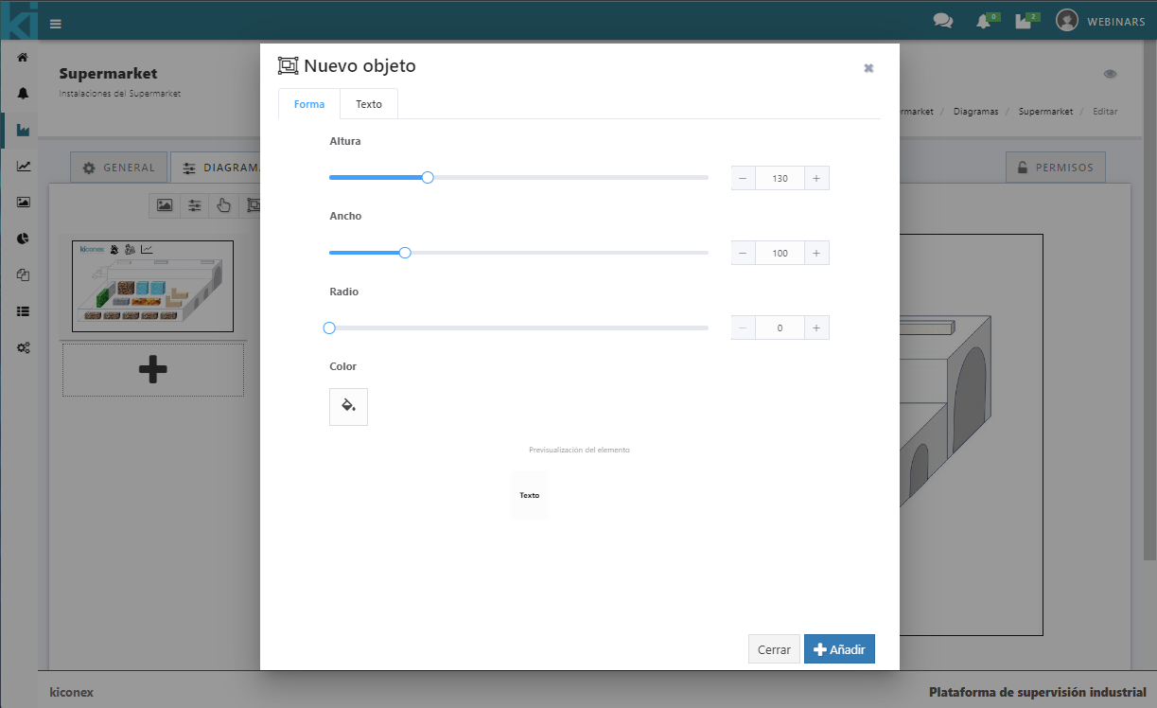
Task: Decrease Ancho with the minus stepper
Action: tap(743, 253)
